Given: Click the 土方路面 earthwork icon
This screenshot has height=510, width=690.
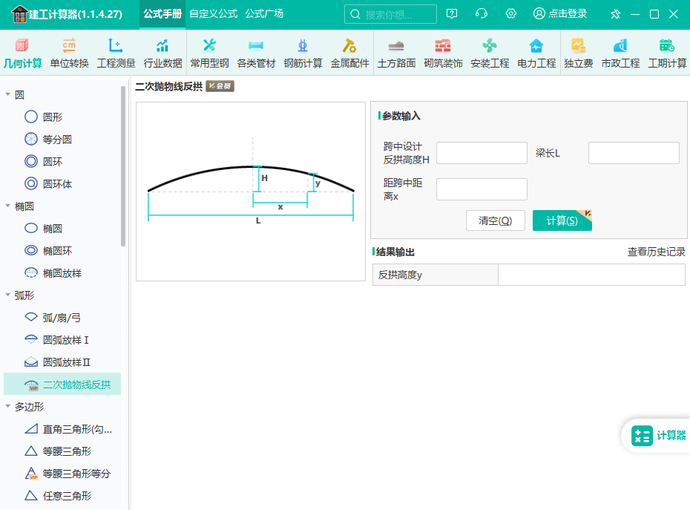Looking at the screenshot, I should click(x=396, y=53).
